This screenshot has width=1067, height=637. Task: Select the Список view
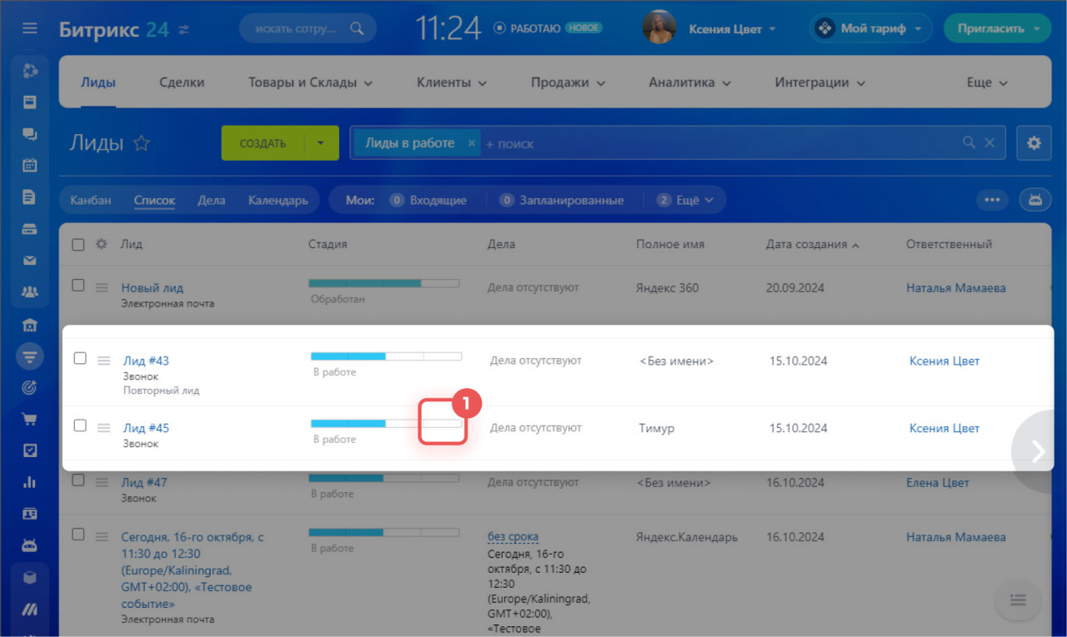154,200
